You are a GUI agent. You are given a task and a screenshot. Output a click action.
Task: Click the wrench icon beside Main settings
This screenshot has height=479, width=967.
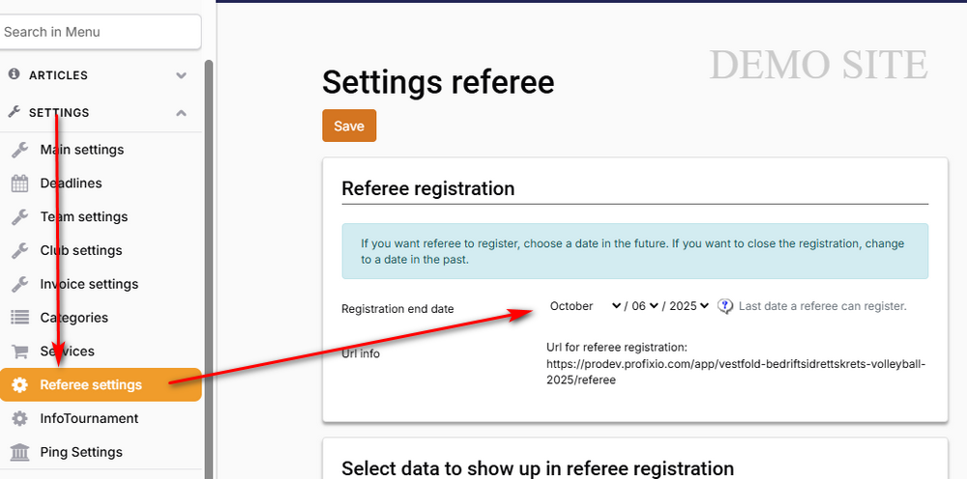tap(19, 150)
